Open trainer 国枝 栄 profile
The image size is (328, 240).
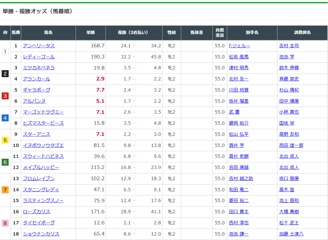coord(287,123)
